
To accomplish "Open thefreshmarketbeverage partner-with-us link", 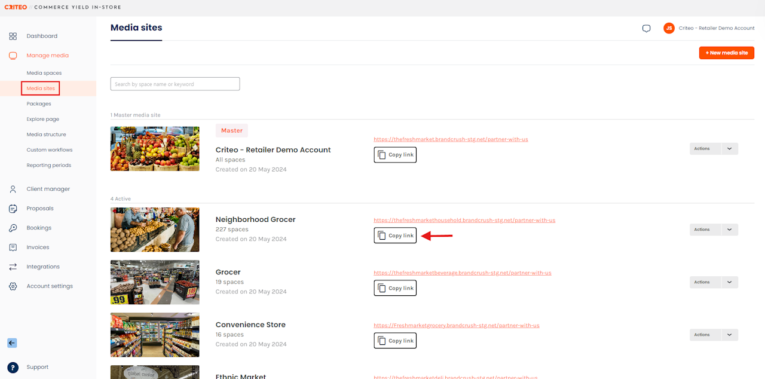I will [463, 273].
